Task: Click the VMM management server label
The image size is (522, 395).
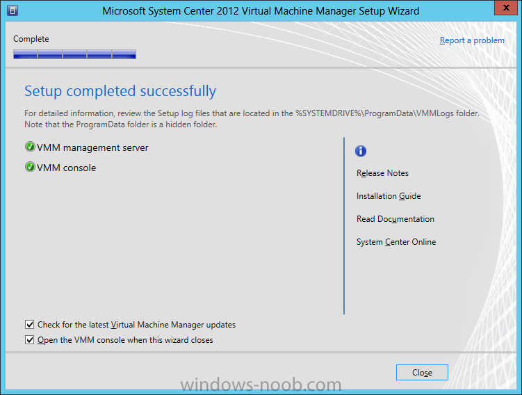Action: click(92, 147)
